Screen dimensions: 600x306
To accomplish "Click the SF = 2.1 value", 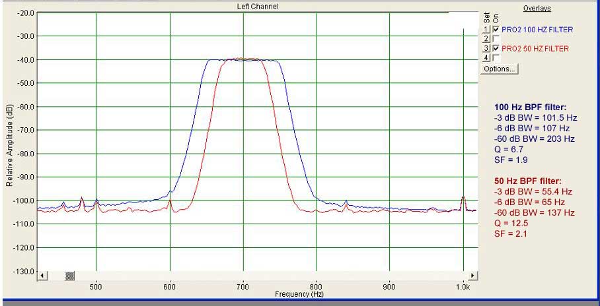I will pyautogui.click(x=510, y=234).
